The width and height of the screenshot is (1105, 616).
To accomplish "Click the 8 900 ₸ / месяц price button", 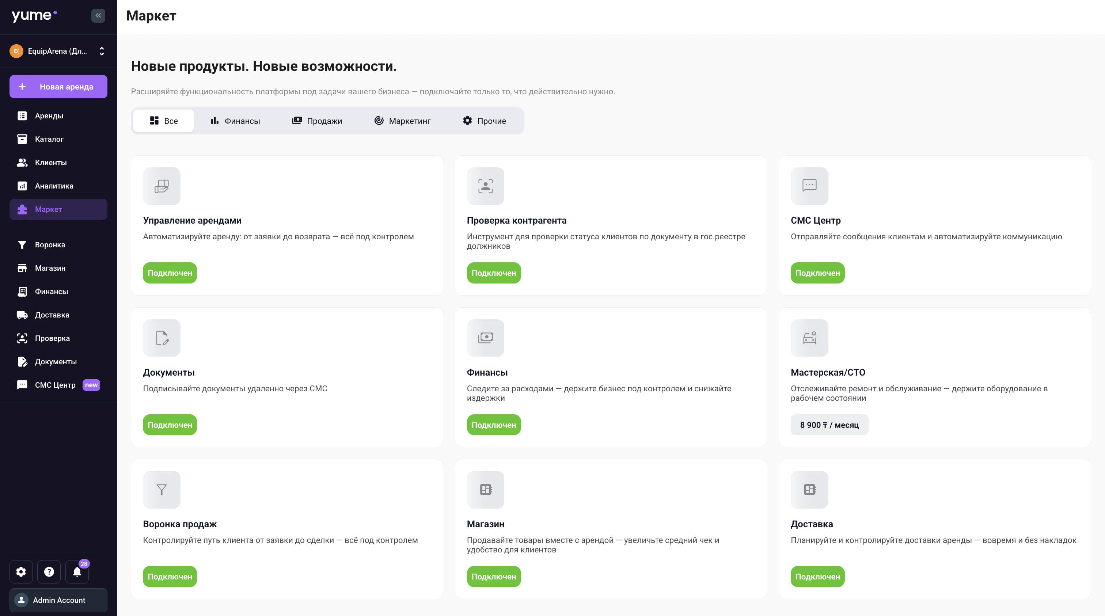I will coord(829,425).
